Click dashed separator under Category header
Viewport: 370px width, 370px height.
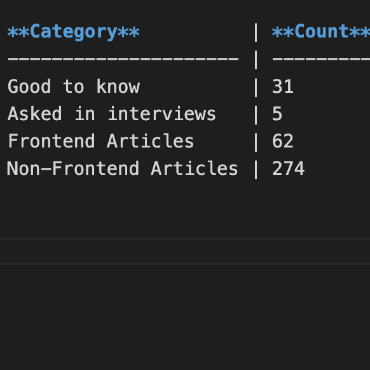click(x=123, y=58)
